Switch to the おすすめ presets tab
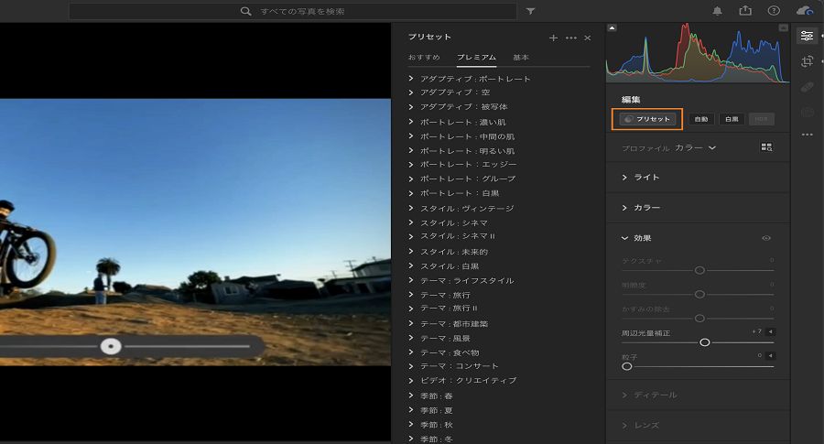824x444 pixels. [x=424, y=58]
